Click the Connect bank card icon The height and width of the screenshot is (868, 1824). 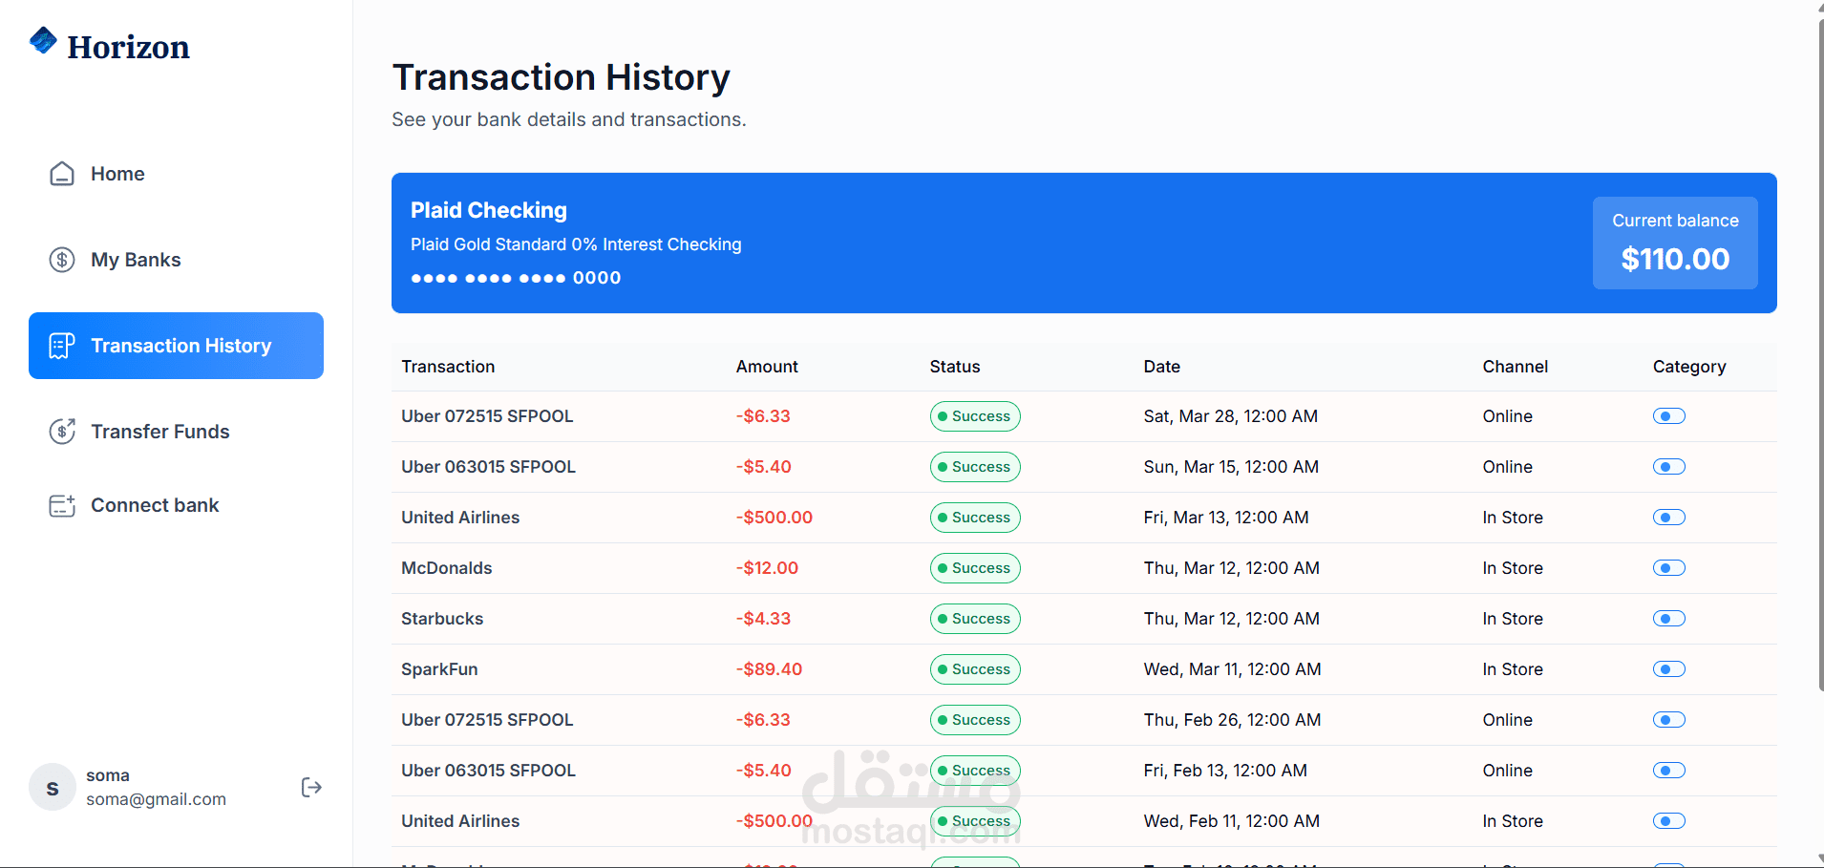pyautogui.click(x=62, y=505)
